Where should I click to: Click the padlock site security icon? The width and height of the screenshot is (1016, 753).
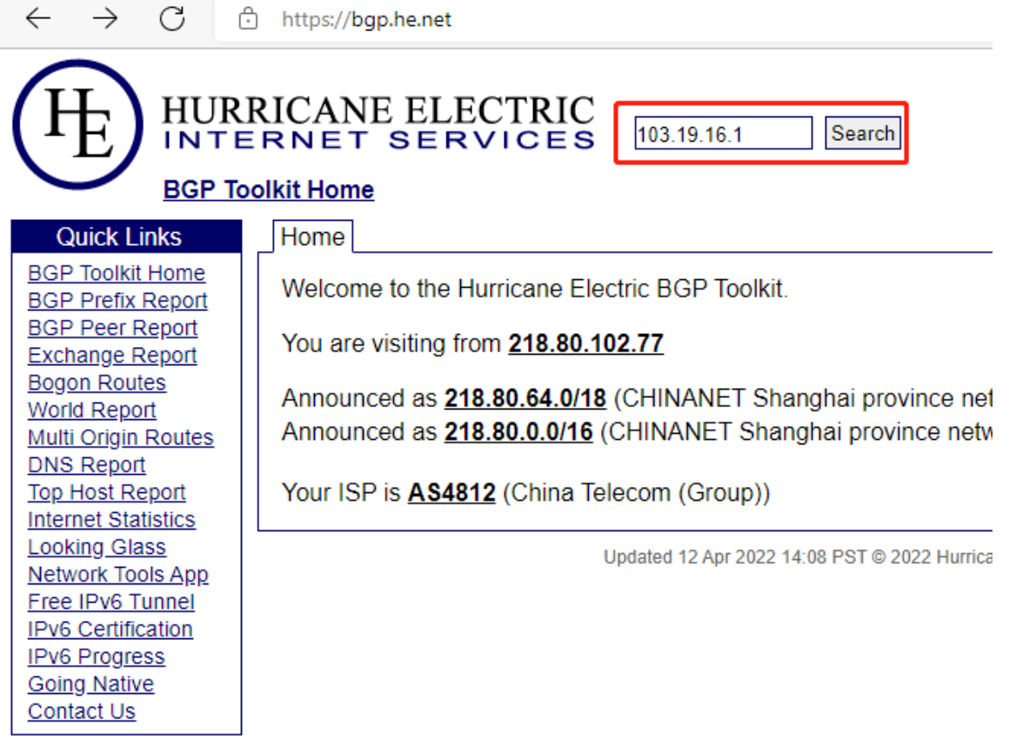tap(249, 19)
